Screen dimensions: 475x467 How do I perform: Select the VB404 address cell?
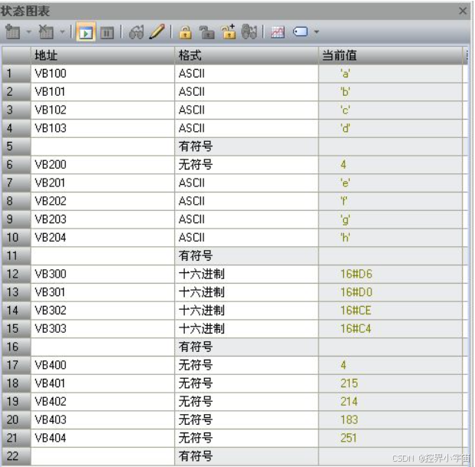(103, 438)
